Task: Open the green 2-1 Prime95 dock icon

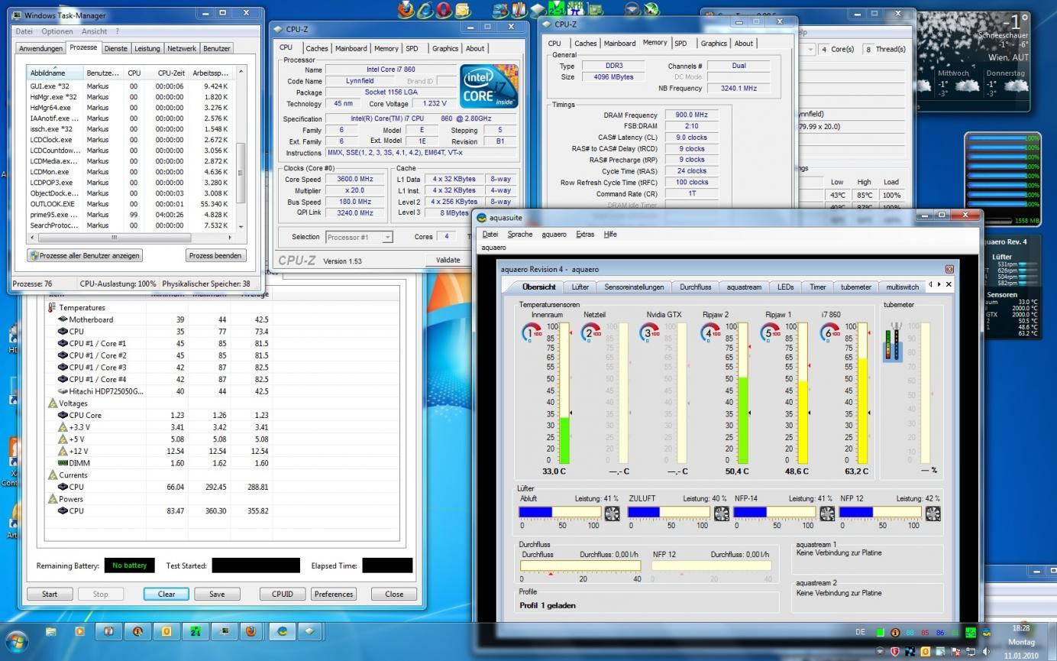Action: click(x=557, y=8)
